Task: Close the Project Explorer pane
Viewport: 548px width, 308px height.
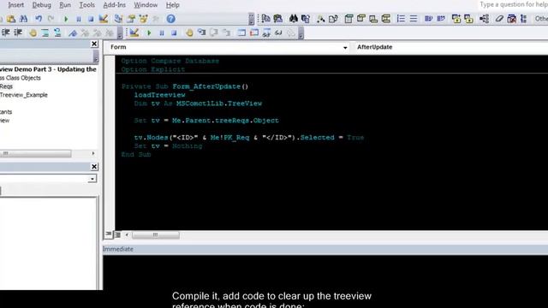Action: click(94, 44)
